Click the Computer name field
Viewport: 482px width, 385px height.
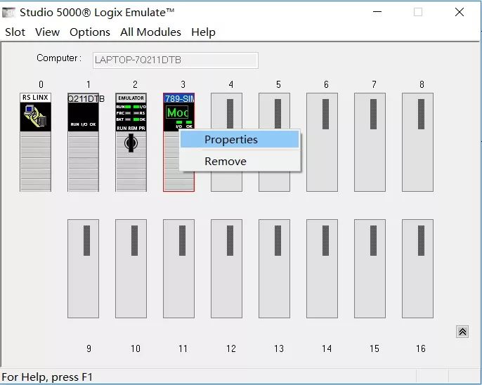[x=176, y=60]
